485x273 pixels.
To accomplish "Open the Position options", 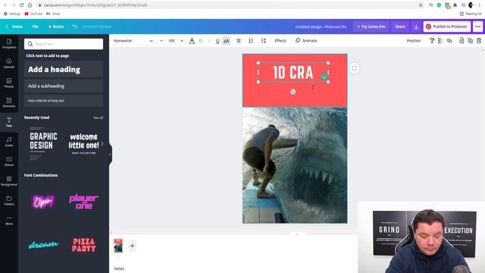I will point(414,41).
